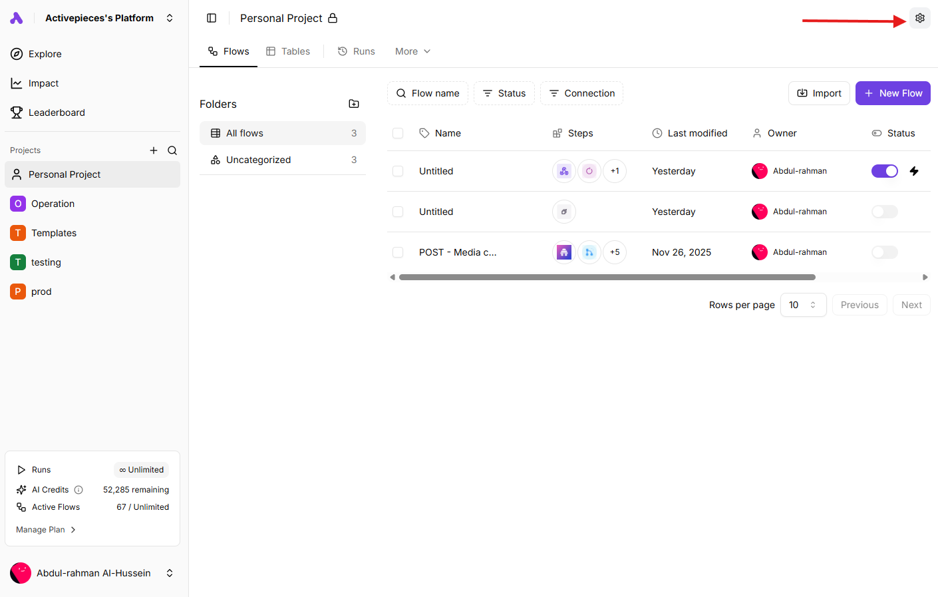938x597 pixels.
Task: Open the Rows per page selector
Action: coord(803,304)
